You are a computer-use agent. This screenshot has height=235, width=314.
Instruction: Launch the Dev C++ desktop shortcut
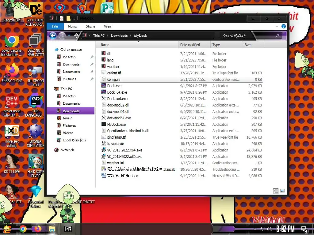(12, 105)
